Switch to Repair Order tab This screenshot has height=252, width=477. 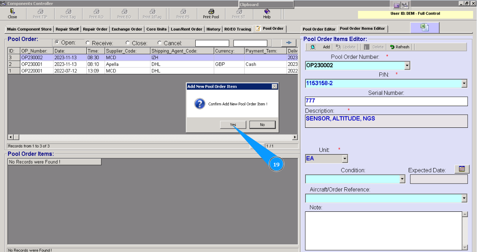point(95,29)
